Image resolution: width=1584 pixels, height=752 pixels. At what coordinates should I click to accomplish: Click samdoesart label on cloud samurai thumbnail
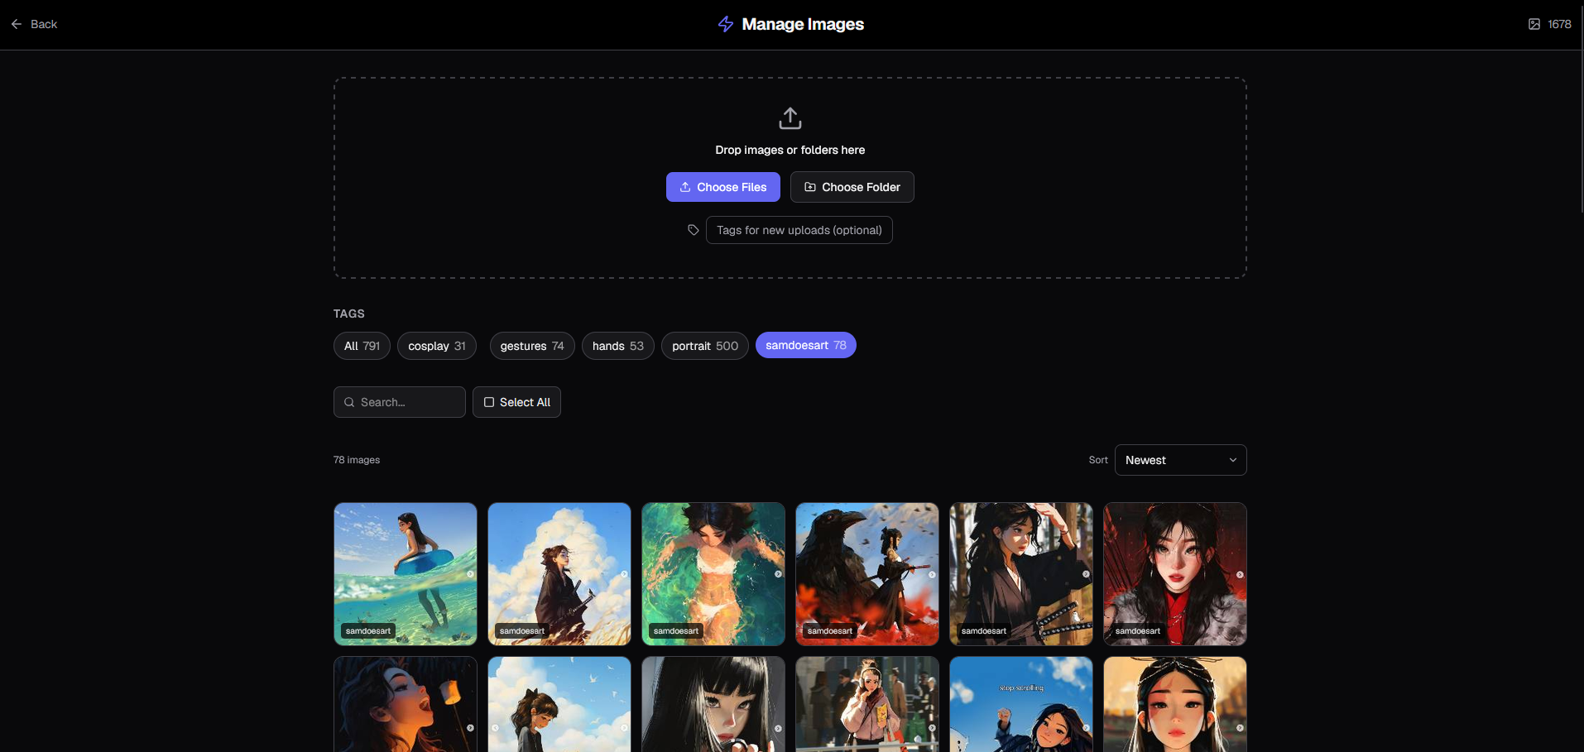coord(522,631)
